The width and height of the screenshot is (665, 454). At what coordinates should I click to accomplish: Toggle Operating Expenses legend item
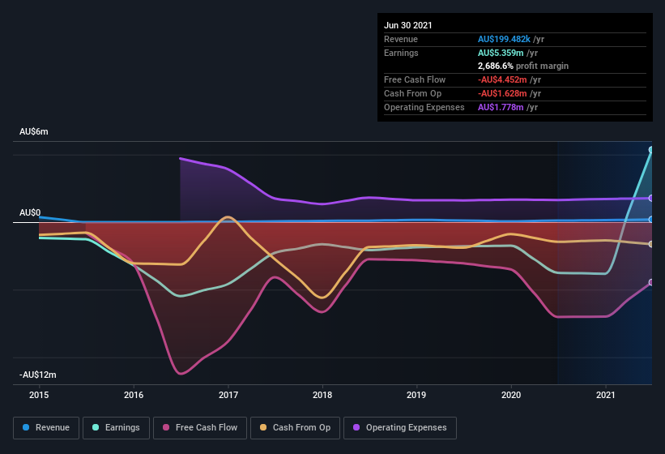(x=400, y=428)
